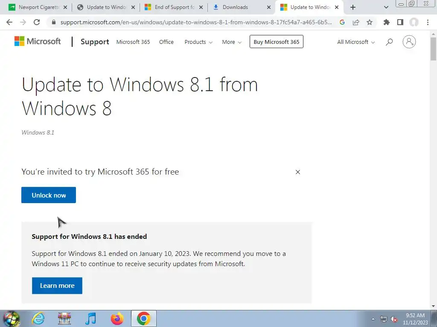Switch to Downloads tab
The width and height of the screenshot is (437, 327).
click(235, 7)
